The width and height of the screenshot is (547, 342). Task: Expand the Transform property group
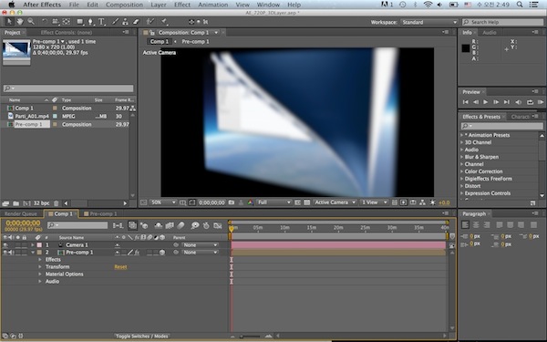[x=40, y=267]
